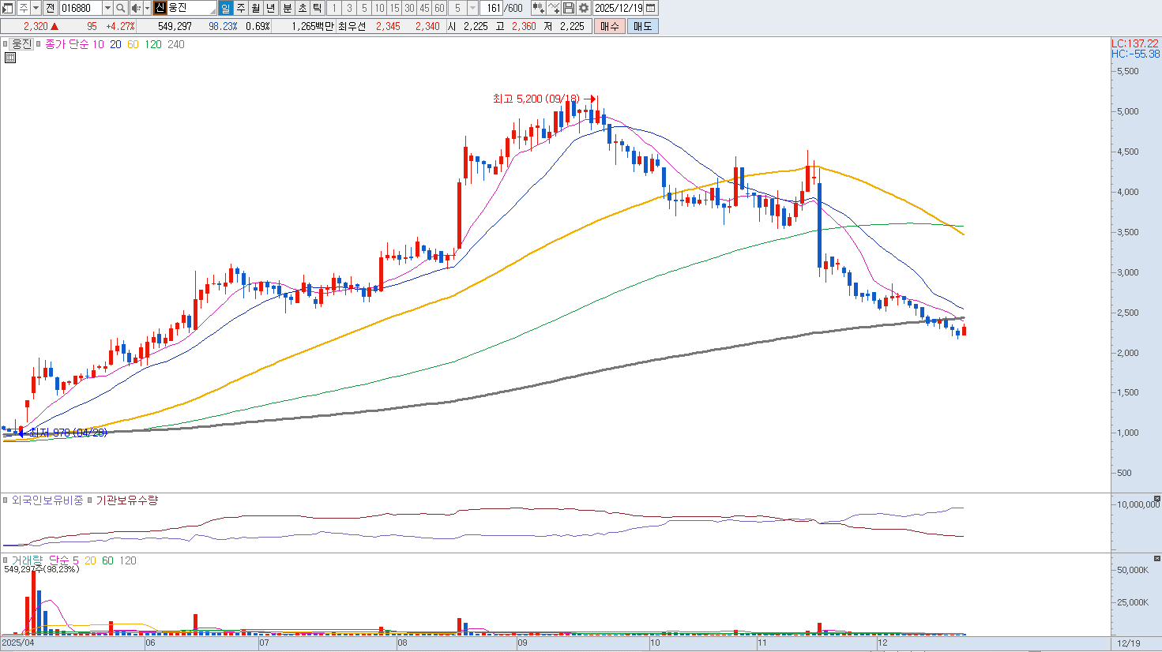Click the save chart floppy icon
Screen dimensions: 1162x652
569,8
